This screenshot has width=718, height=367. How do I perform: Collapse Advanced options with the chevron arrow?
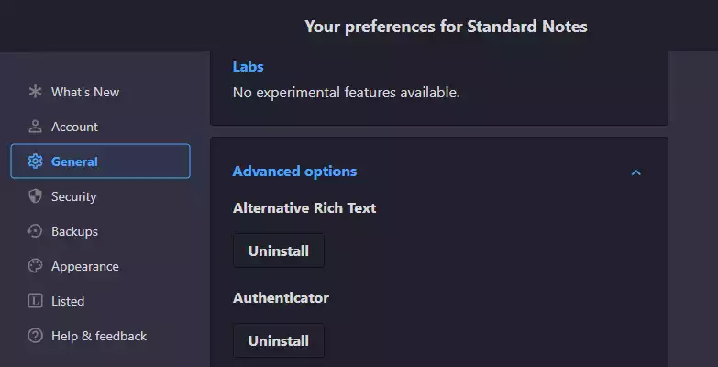pos(636,172)
